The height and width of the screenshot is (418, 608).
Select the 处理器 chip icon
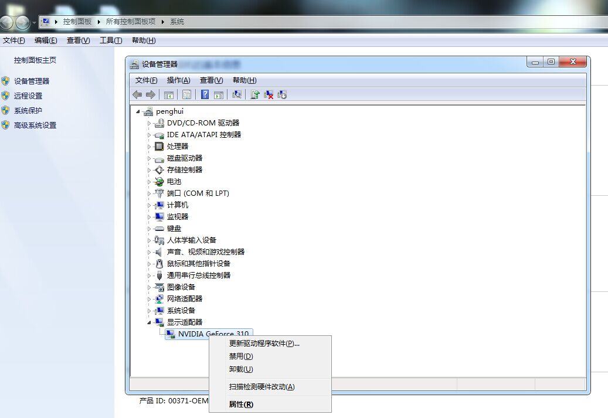(x=159, y=146)
